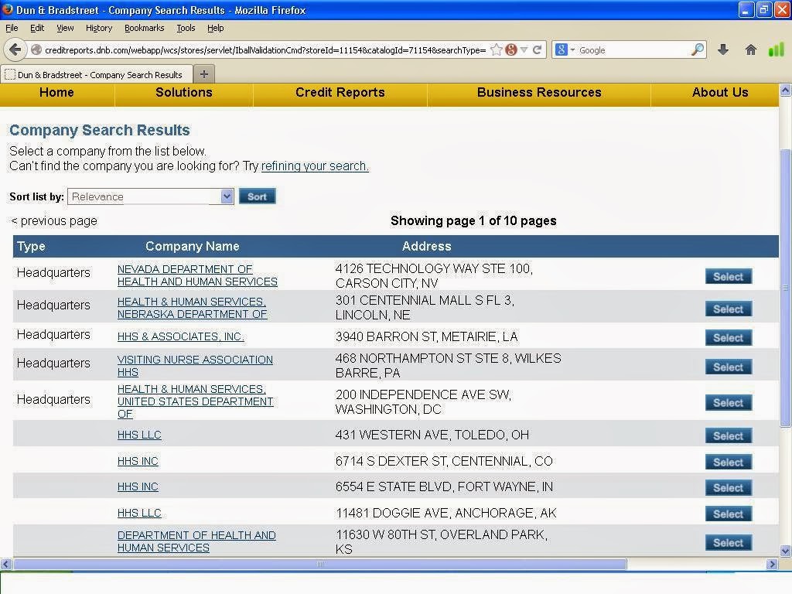Open the File menu
Screen dimensions: 792x594
(12, 28)
